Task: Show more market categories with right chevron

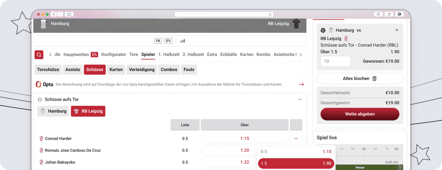Action: click(x=300, y=55)
